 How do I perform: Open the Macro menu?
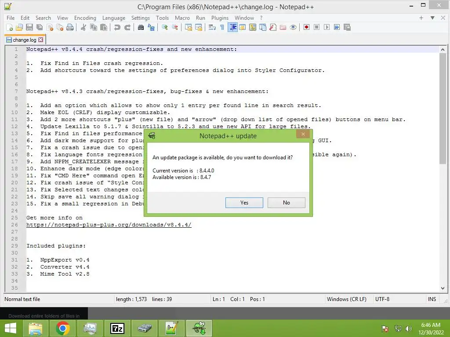(182, 18)
